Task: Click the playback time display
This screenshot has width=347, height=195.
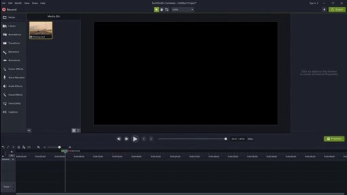Action: 238,139
